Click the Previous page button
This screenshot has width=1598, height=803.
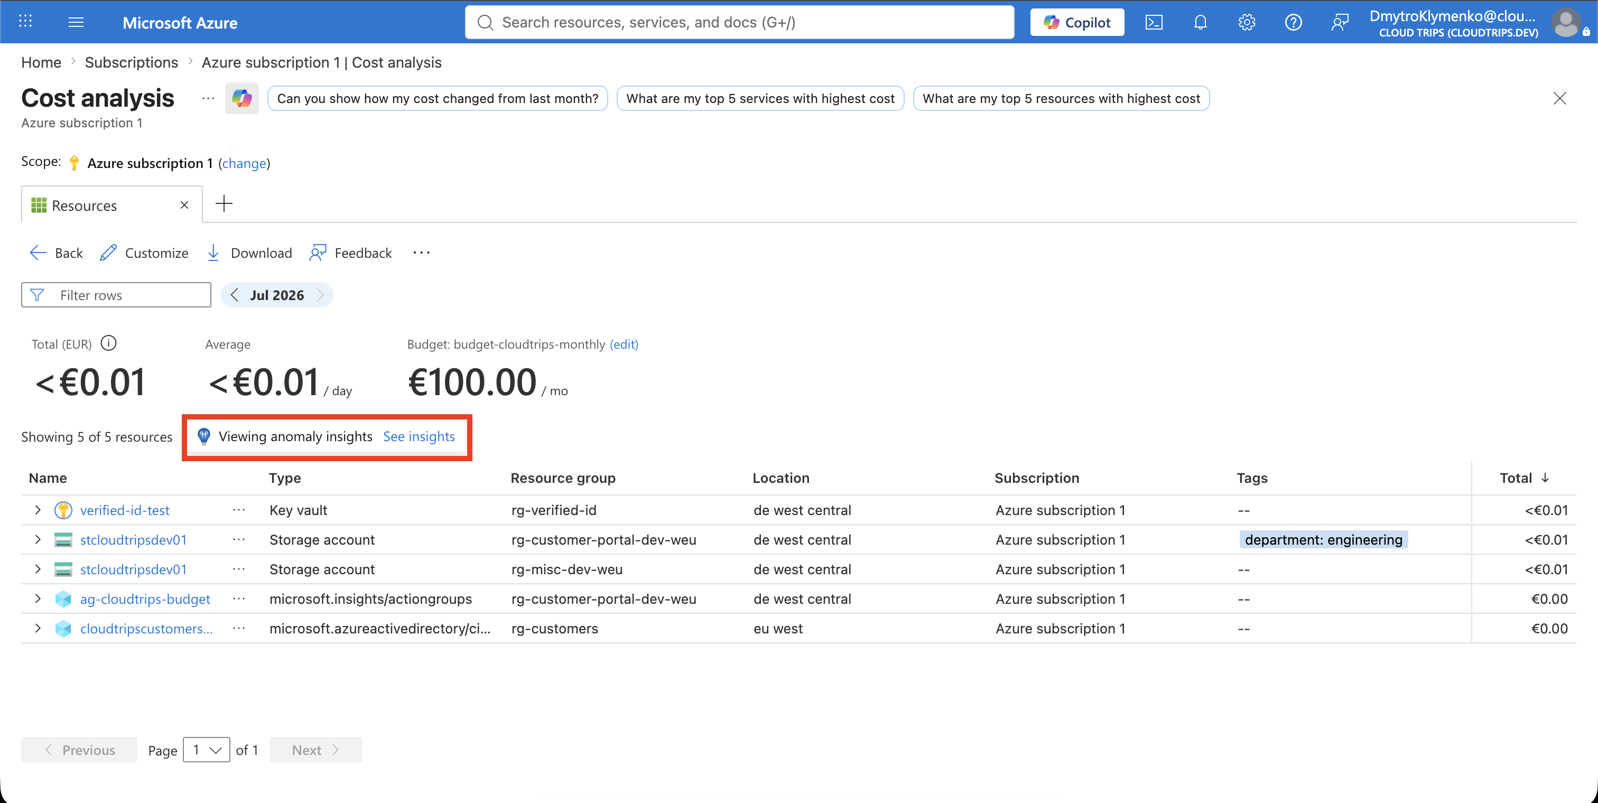point(79,750)
